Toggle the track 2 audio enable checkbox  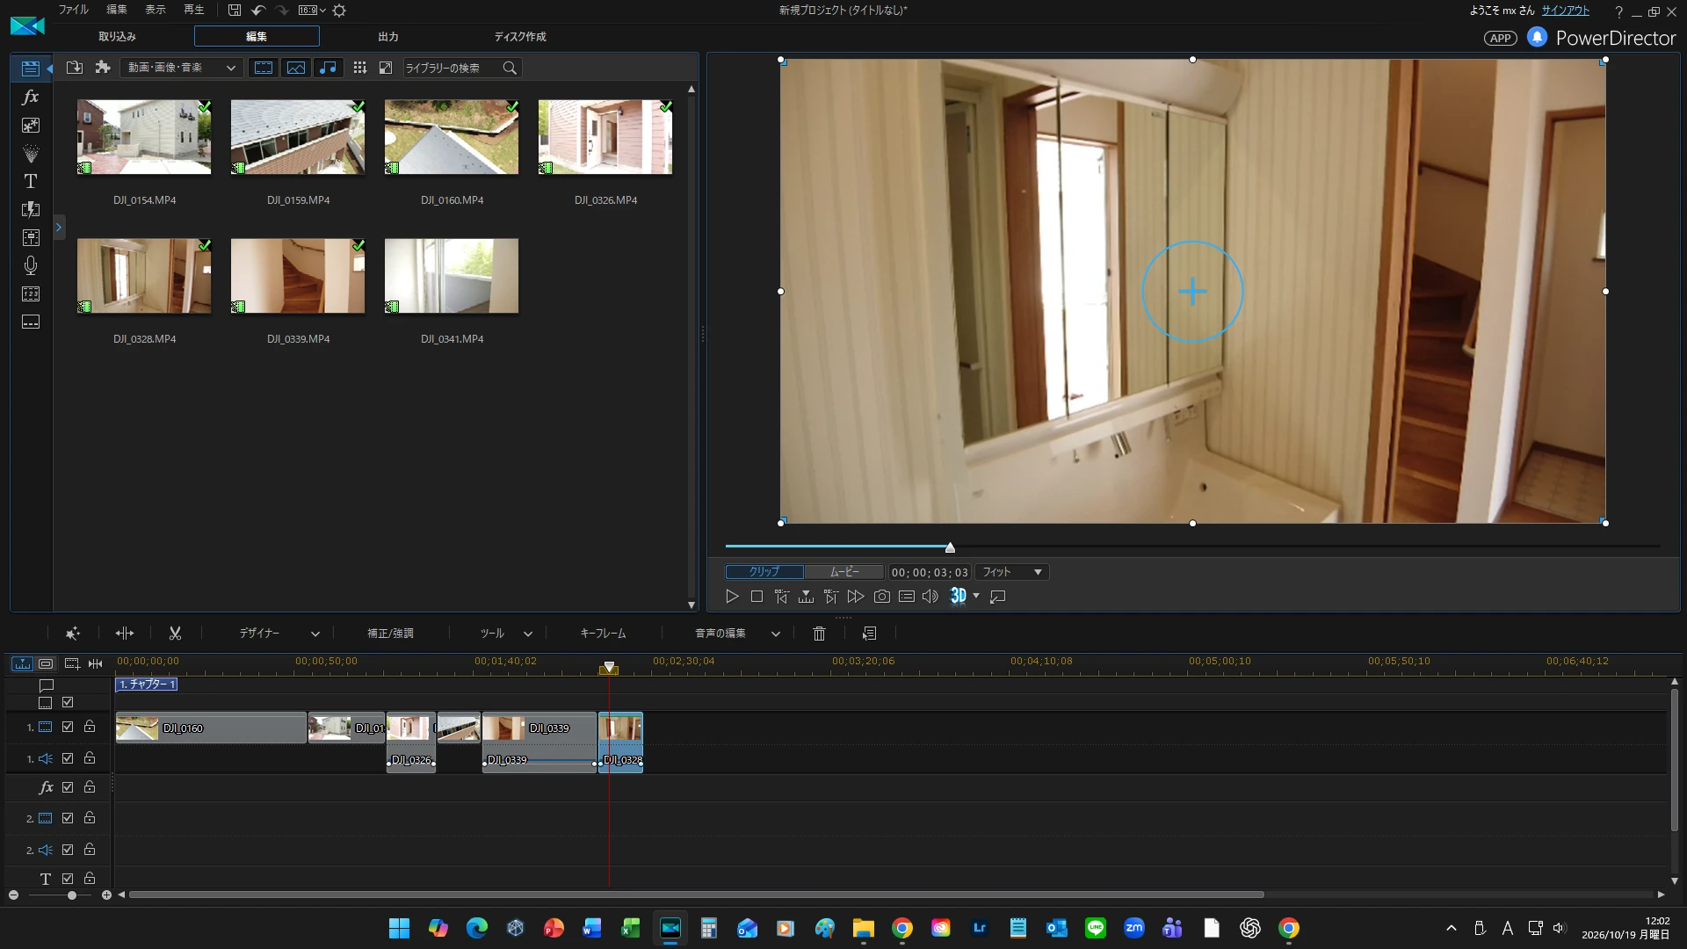pyautogui.click(x=68, y=850)
